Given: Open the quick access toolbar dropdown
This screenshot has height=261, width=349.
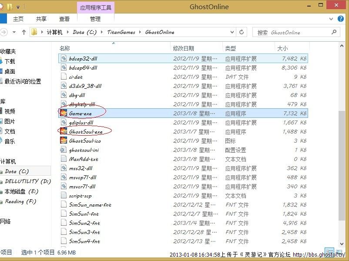Looking at the screenshot, I should tap(18, 7).
